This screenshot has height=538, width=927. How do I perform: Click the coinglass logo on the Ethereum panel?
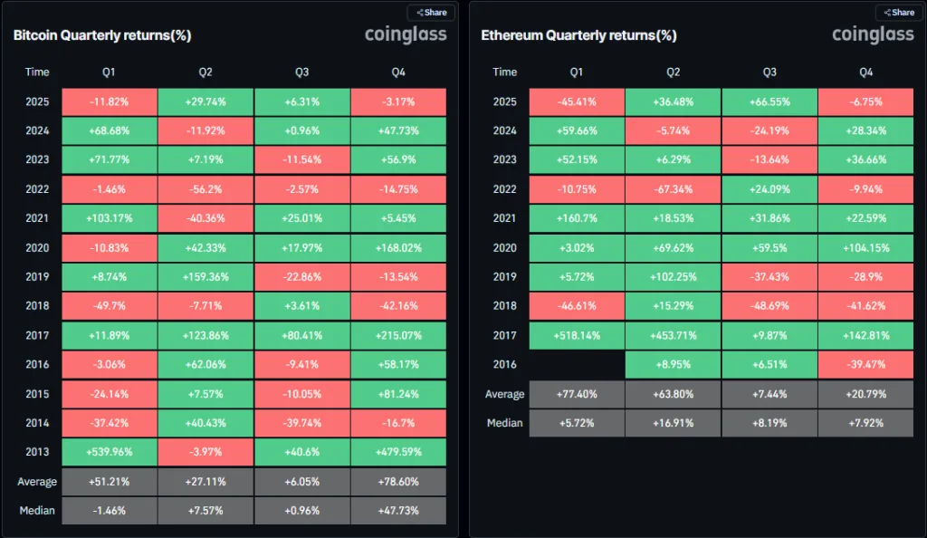(872, 34)
